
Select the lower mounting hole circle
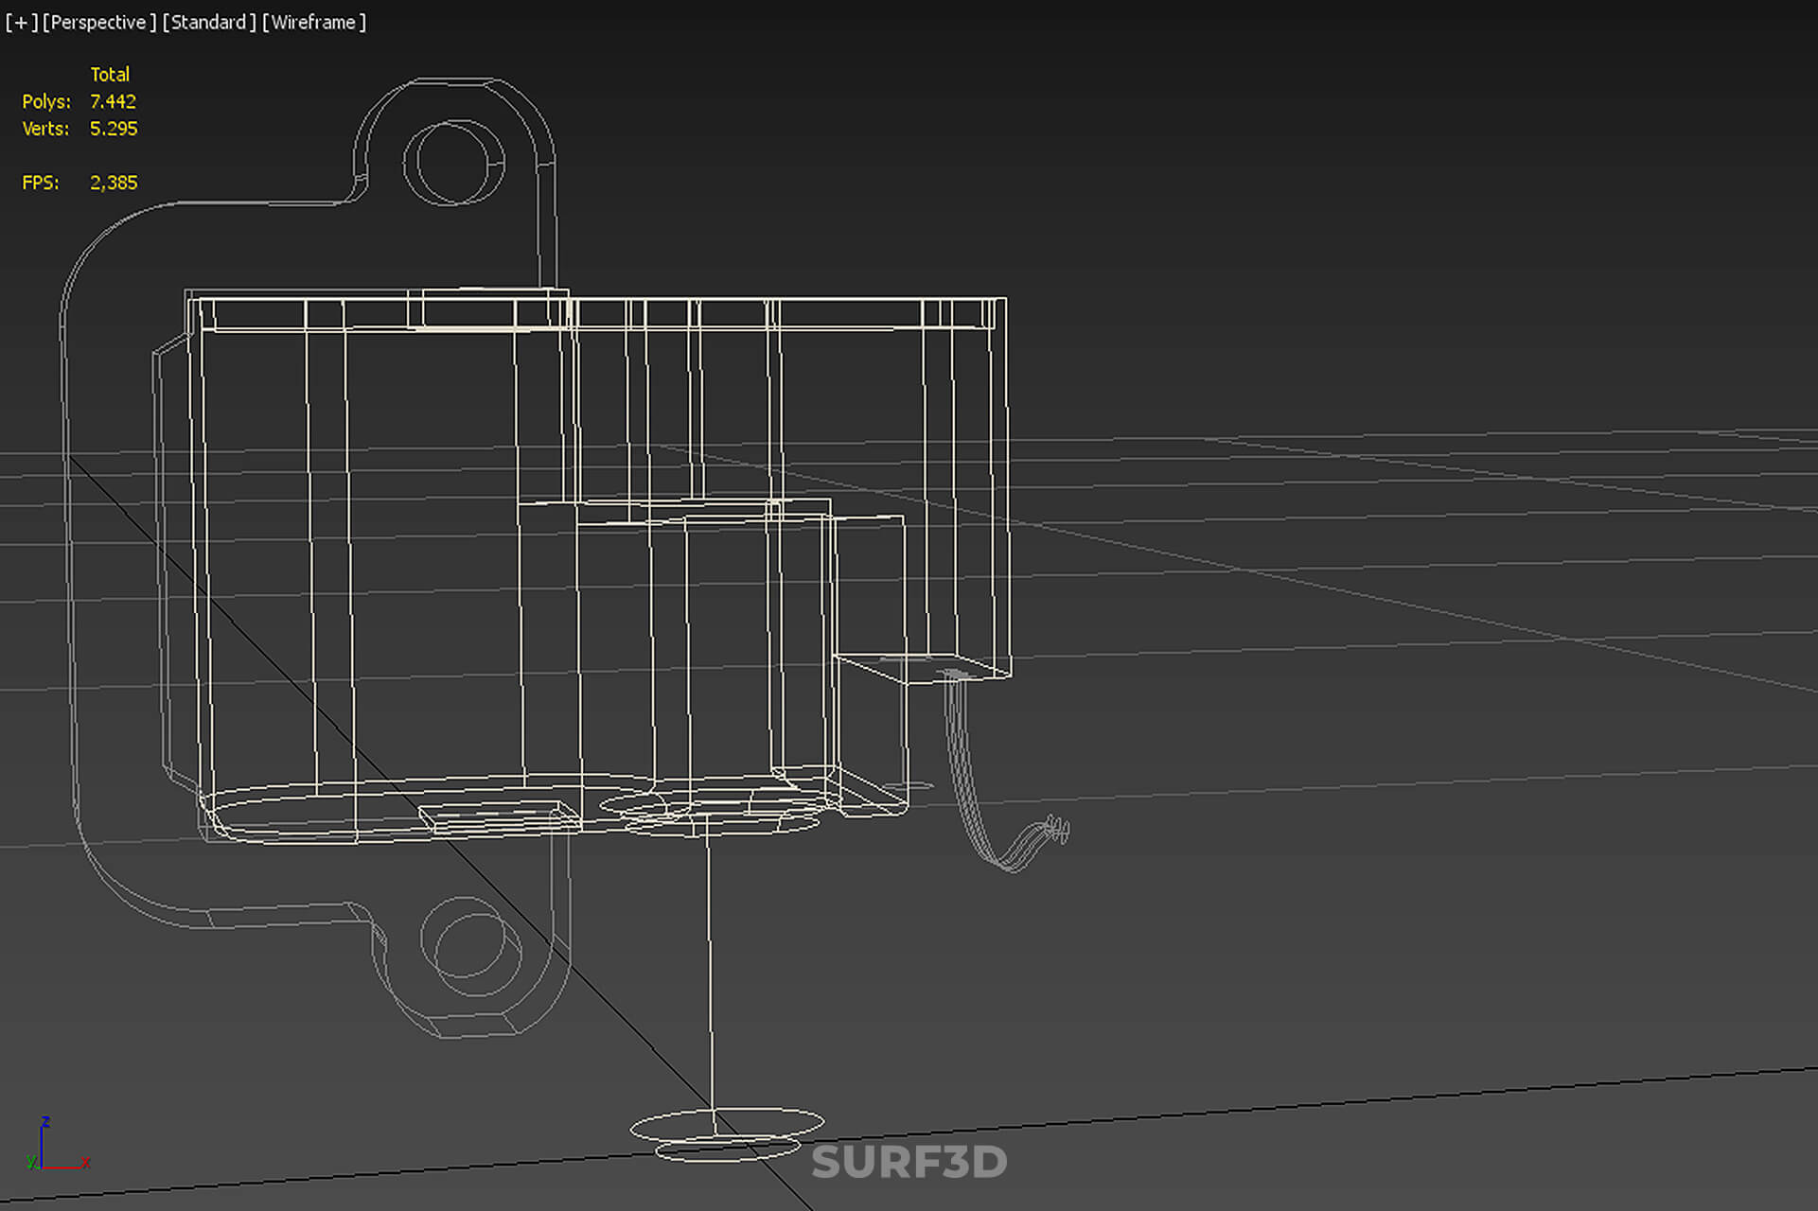(x=470, y=946)
